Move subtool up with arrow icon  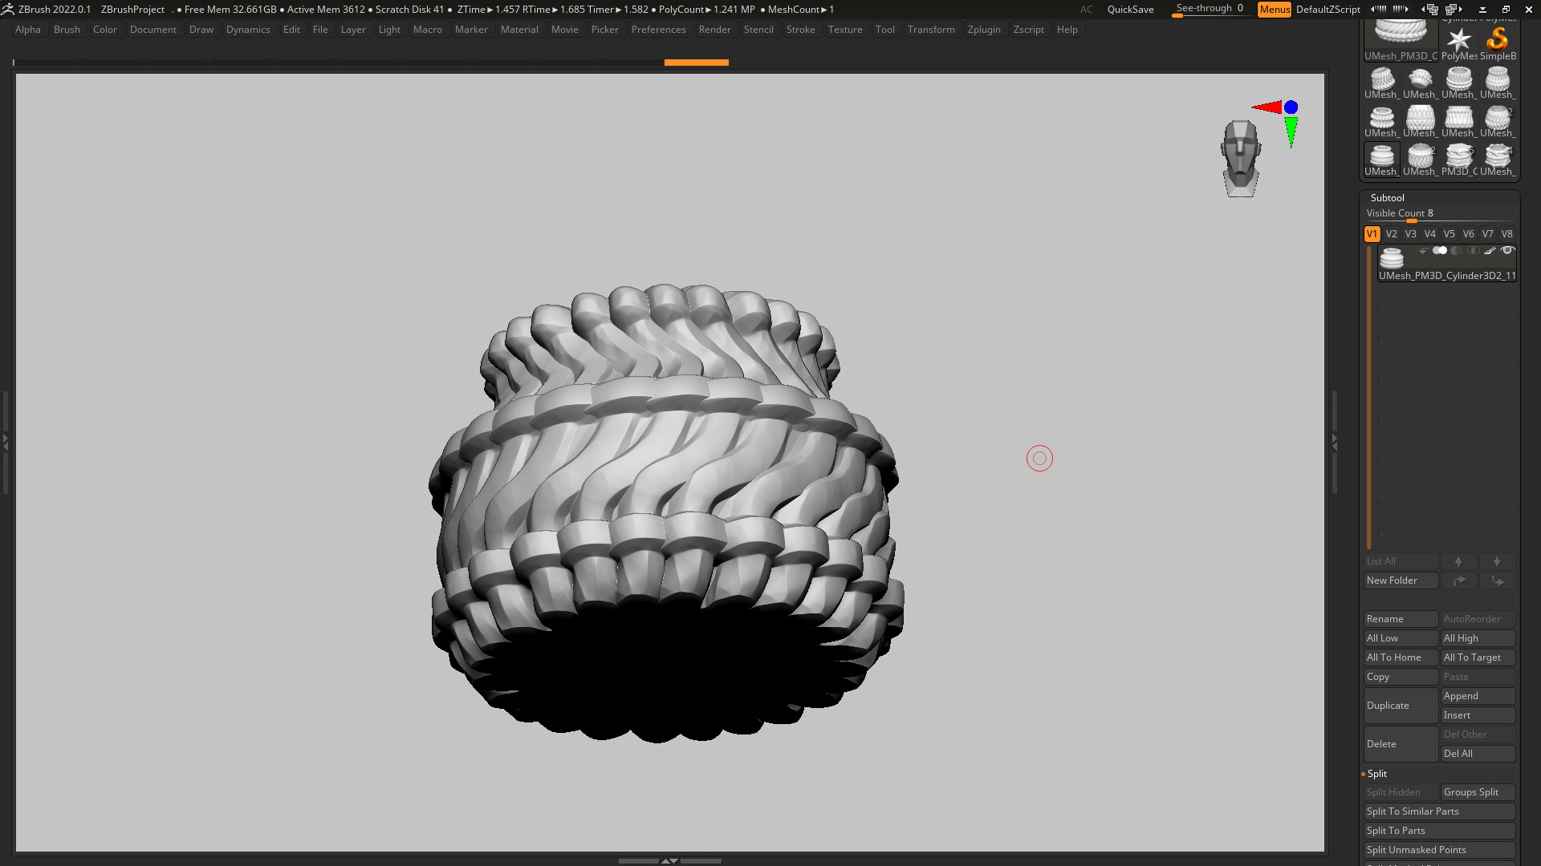tap(1458, 561)
